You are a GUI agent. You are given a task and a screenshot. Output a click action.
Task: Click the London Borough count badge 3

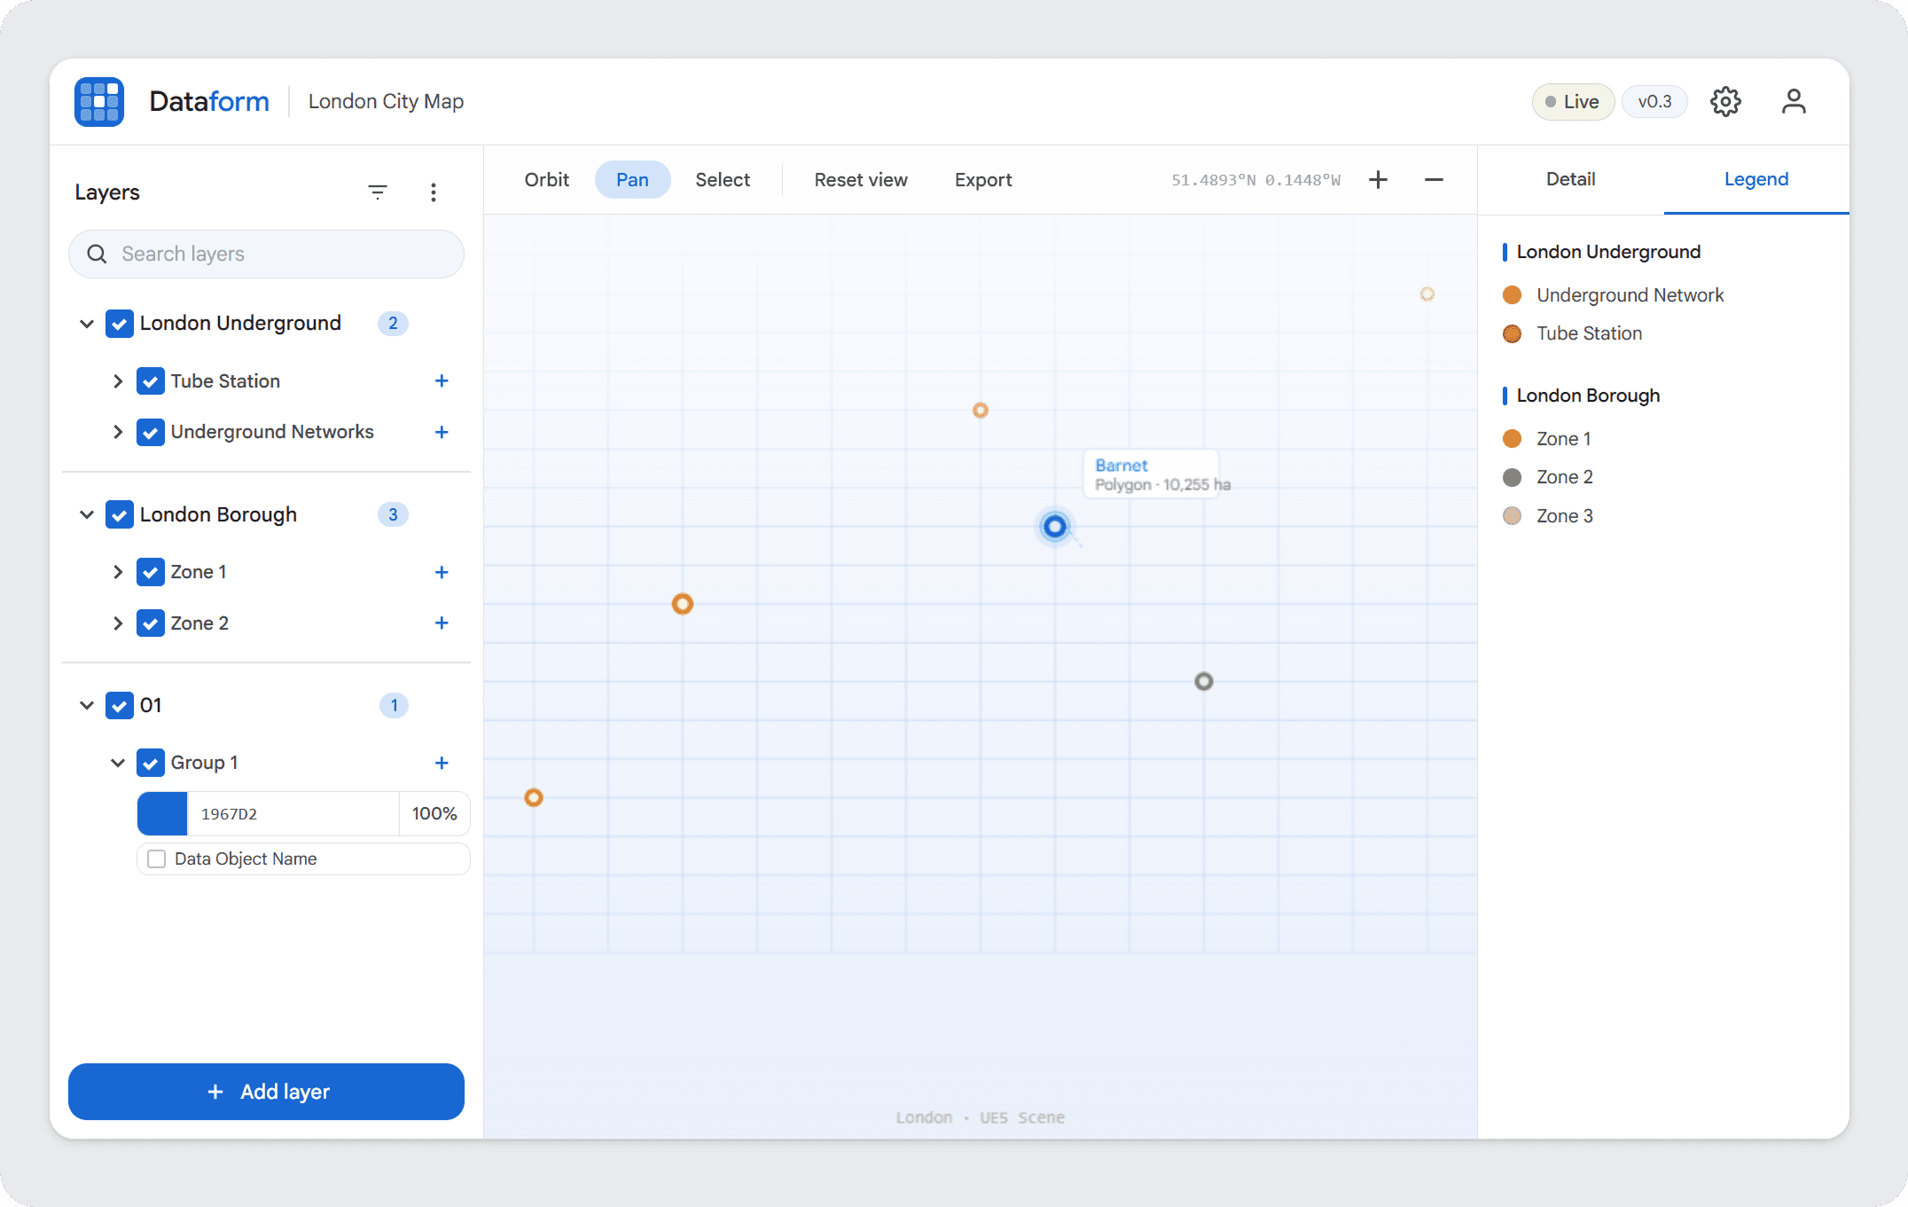point(393,514)
